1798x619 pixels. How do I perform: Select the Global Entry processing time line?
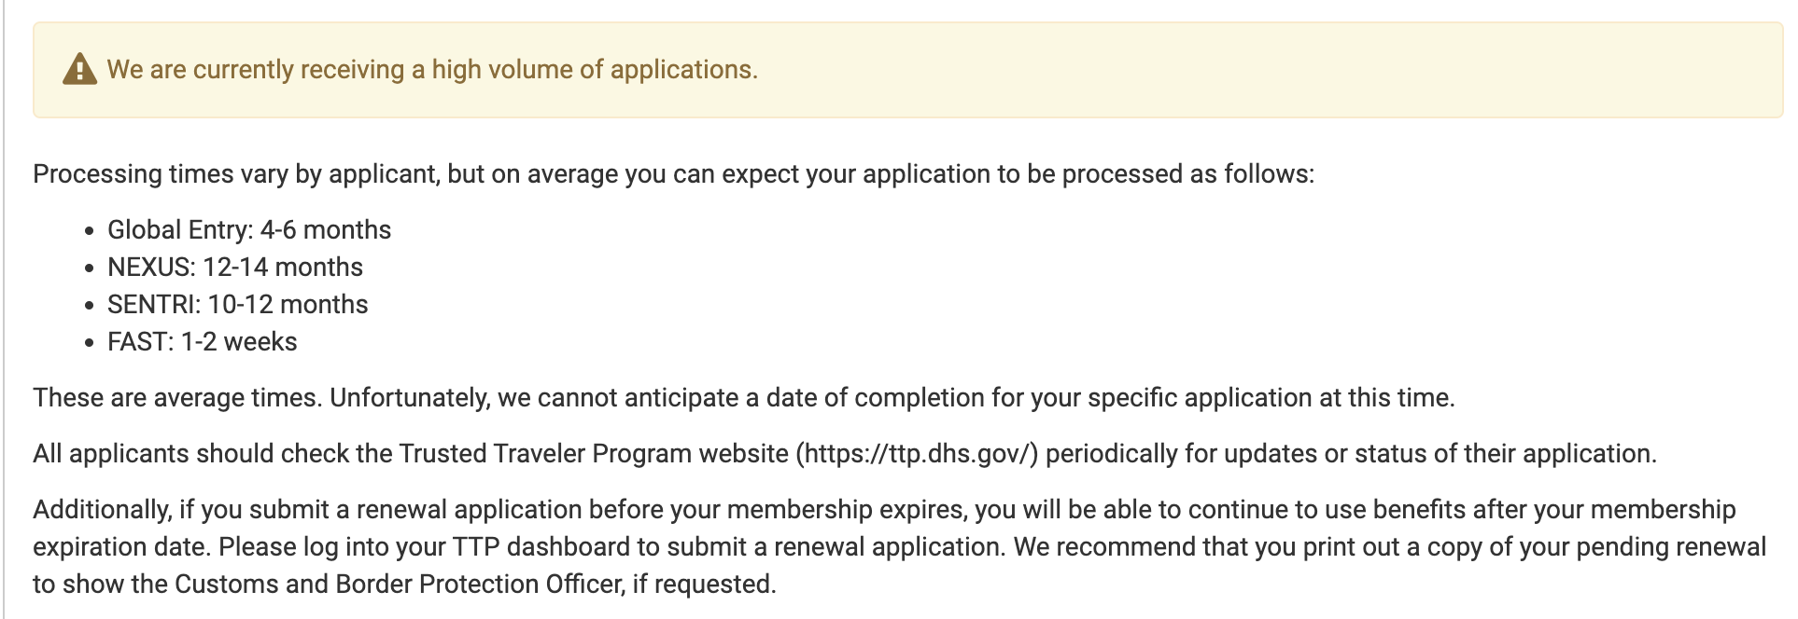pyautogui.click(x=249, y=230)
